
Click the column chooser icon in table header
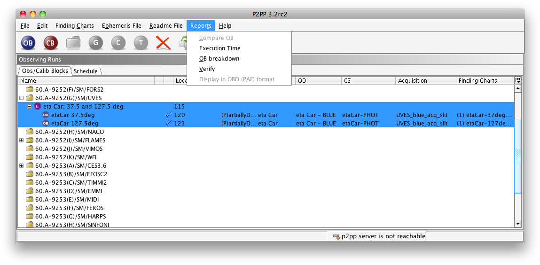click(518, 80)
